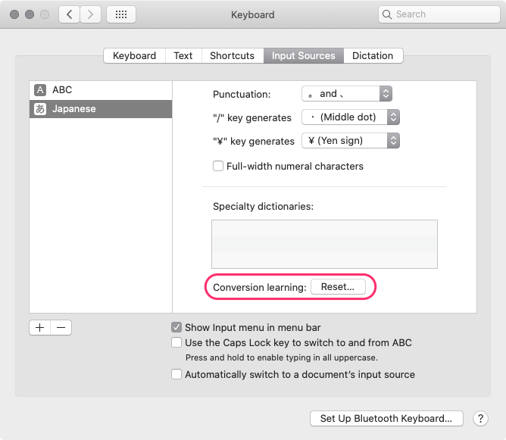Image resolution: width=506 pixels, height=440 pixels.
Task: Click the back navigation arrow
Action: tap(69, 14)
